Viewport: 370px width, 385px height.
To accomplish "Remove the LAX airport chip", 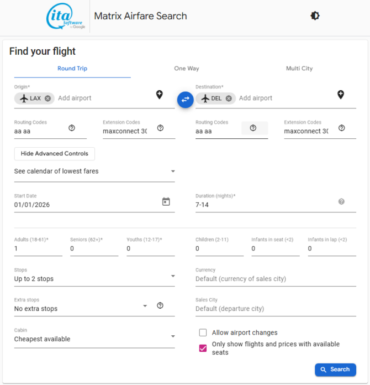I will [48, 98].
